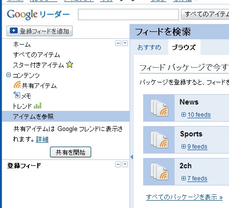Open the 10 feeds link under News
This screenshot has width=229, height=208.
[x=199, y=115]
